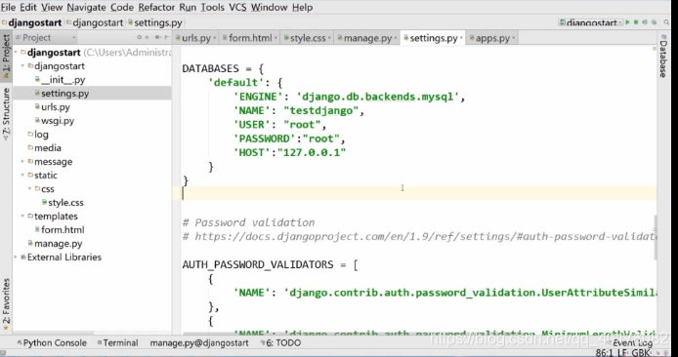678x357 pixels.
Task: Toggle the 7: Structure tool window
Action: [6, 114]
